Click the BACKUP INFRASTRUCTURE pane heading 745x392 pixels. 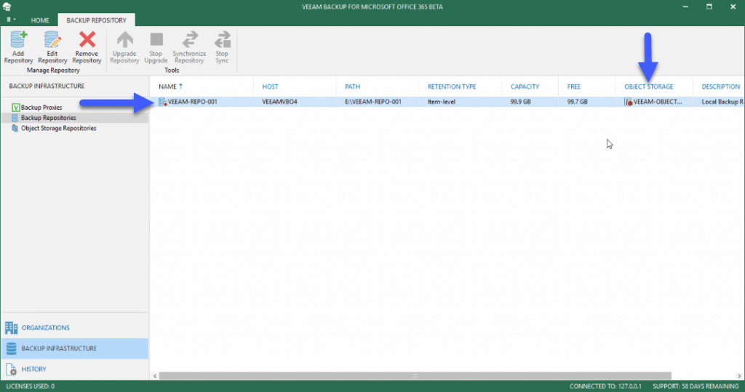tap(47, 86)
